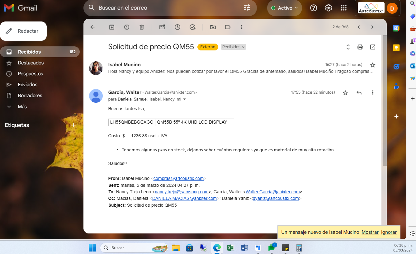This screenshot has width=416, height=254.
Task: Open Gmail settings gear
Action: 329,8
